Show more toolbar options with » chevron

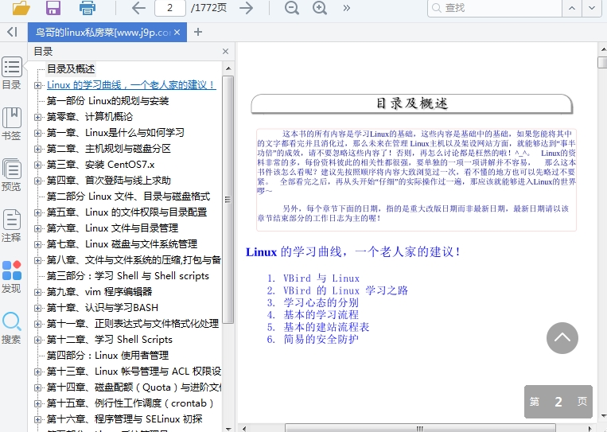(347, 9)
